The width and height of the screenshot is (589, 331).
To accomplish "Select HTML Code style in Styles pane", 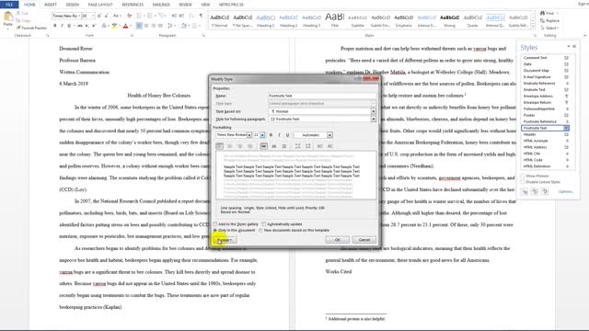I will pyautogui.click(x=546, y=160).
